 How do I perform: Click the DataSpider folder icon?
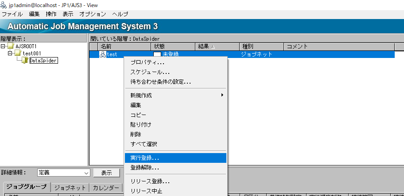(x=25, y=61)
